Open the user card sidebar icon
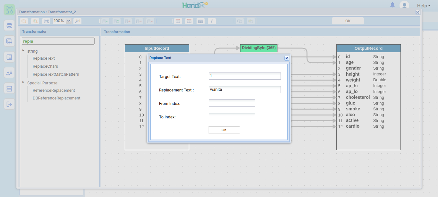Viewport: 438px width, 197px height. [x=9, y=73]
